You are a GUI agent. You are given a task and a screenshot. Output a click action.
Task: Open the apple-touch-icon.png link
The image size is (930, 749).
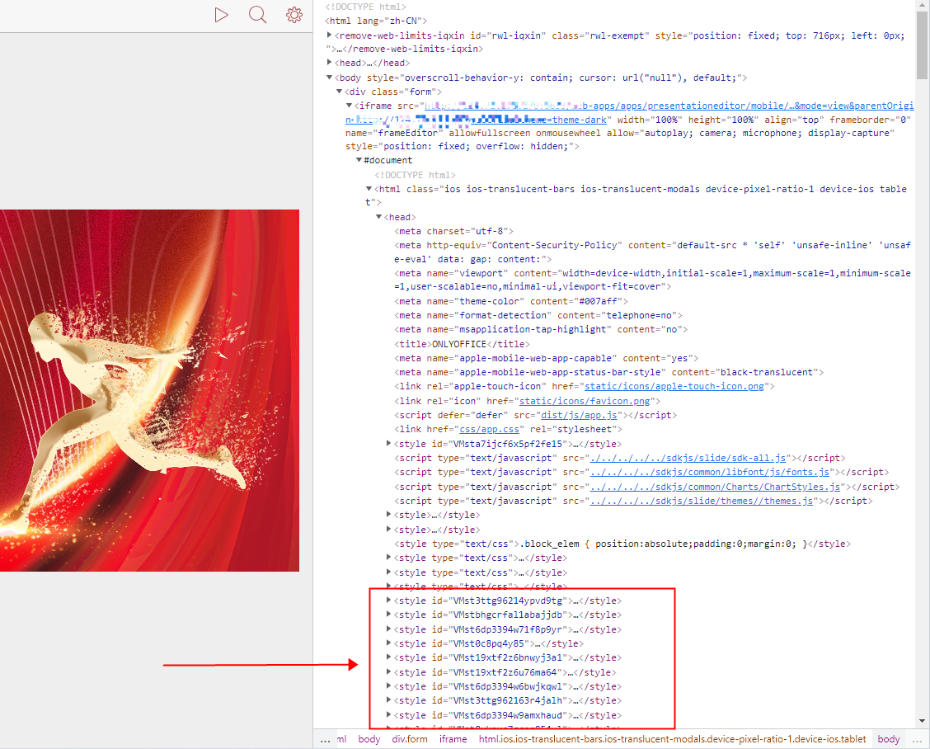coord(674,386)
